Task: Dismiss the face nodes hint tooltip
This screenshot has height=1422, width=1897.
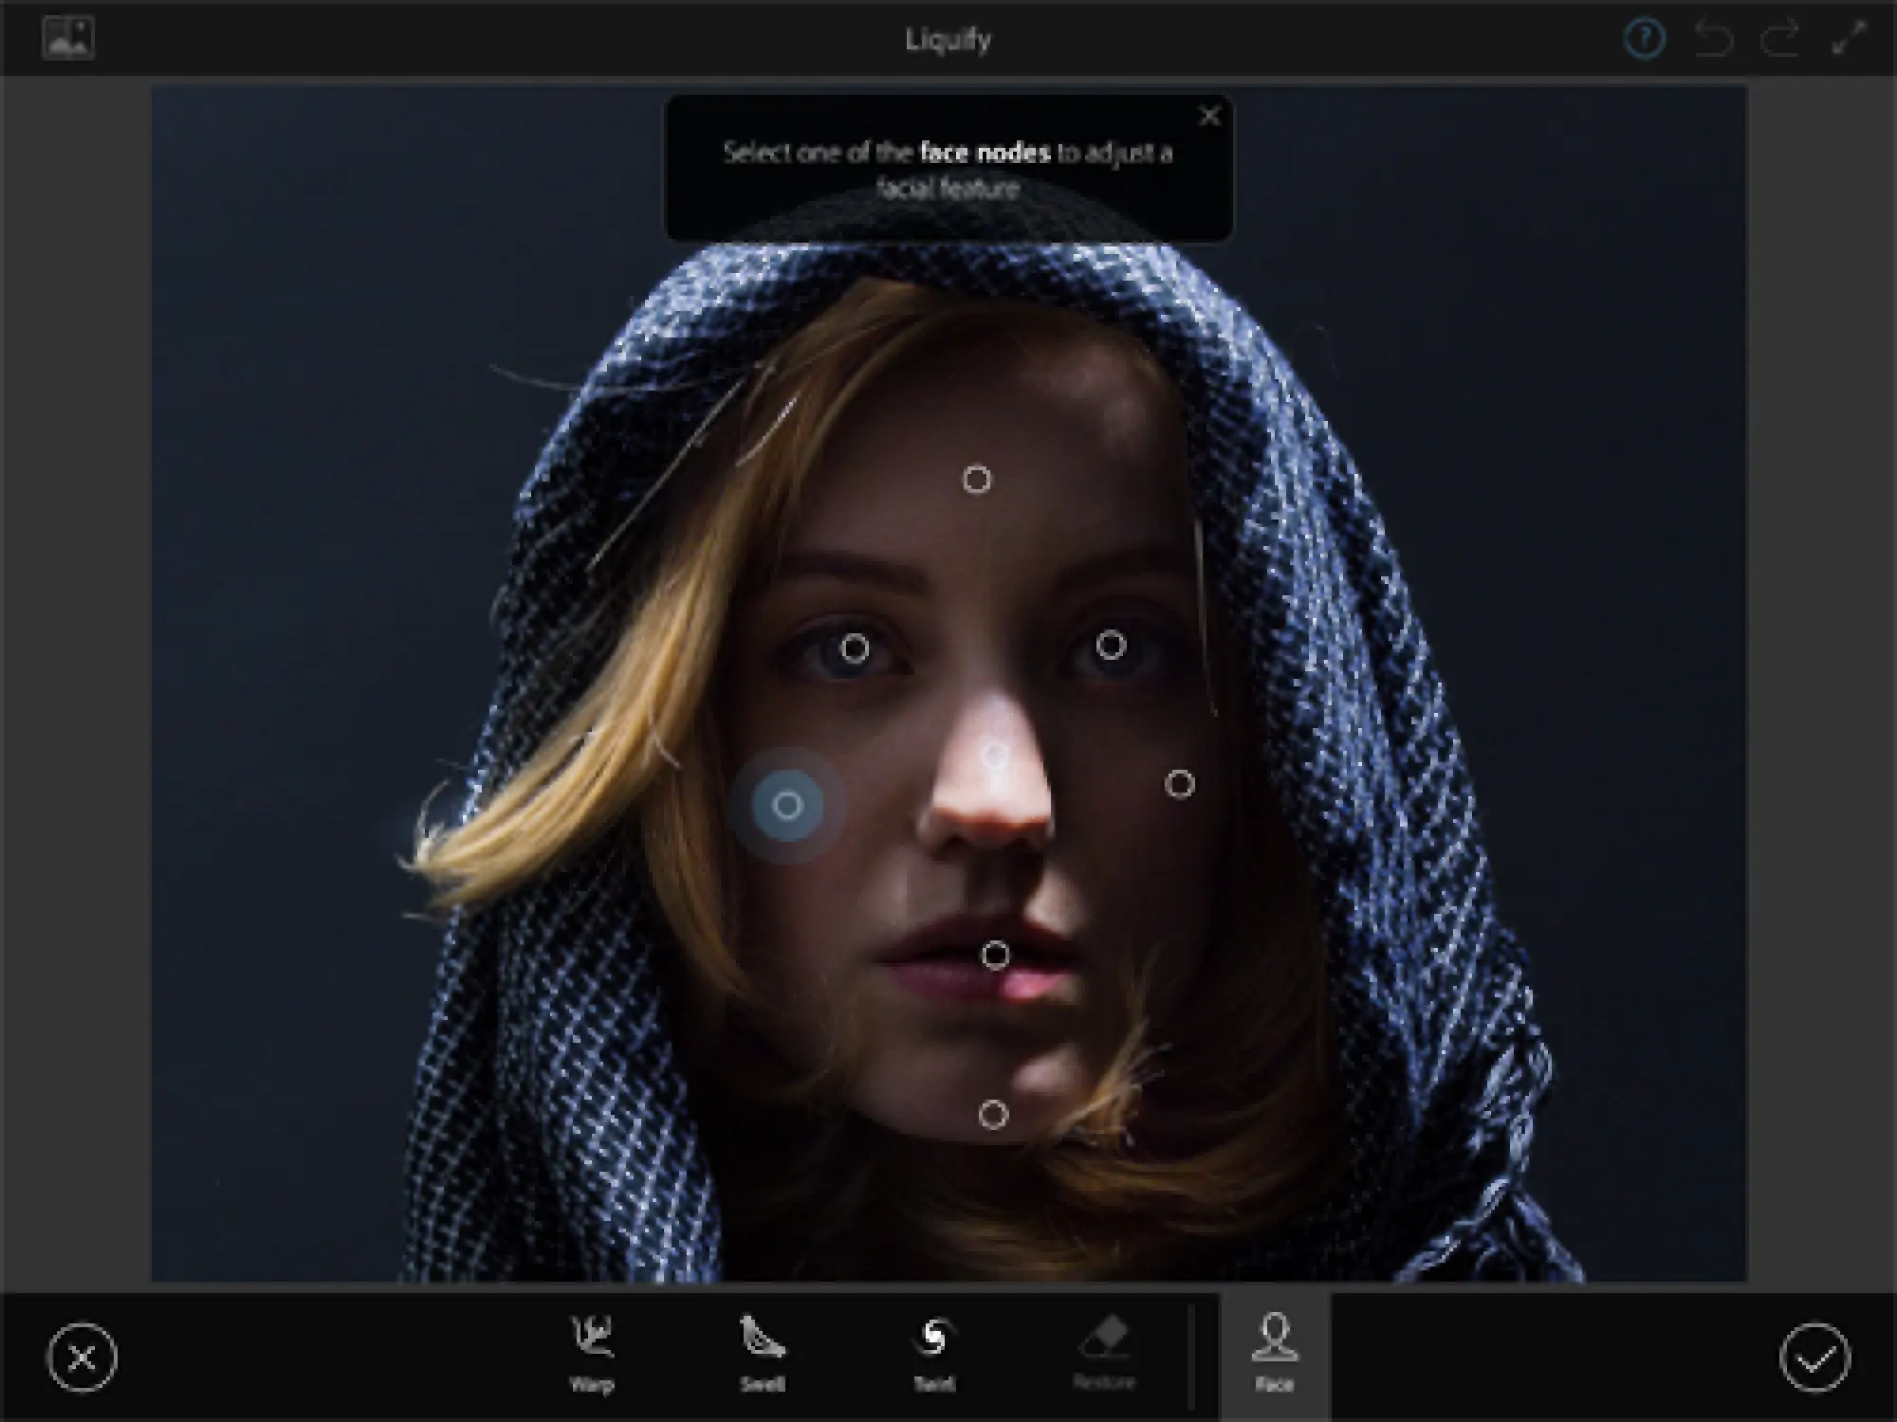Action: tap(1209, 116)
